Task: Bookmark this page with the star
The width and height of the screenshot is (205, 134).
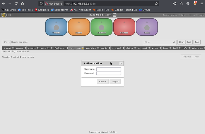Action: coord(156,4)
